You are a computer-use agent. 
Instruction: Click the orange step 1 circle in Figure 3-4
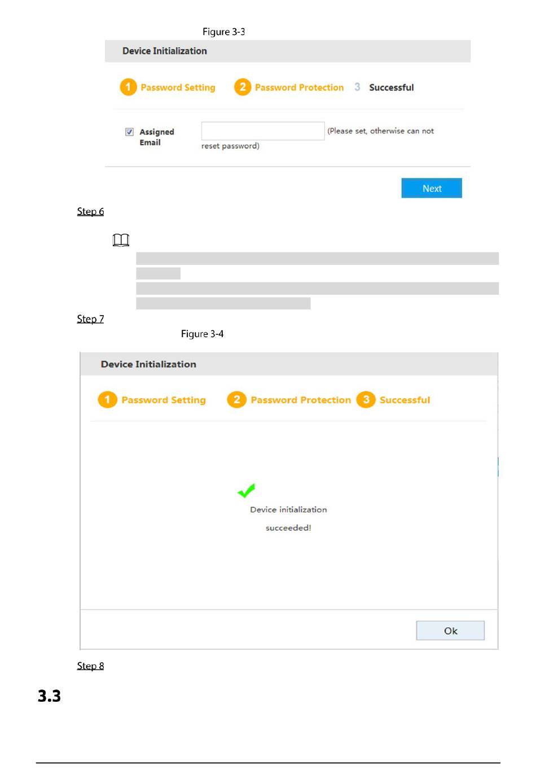pos(107,399)
